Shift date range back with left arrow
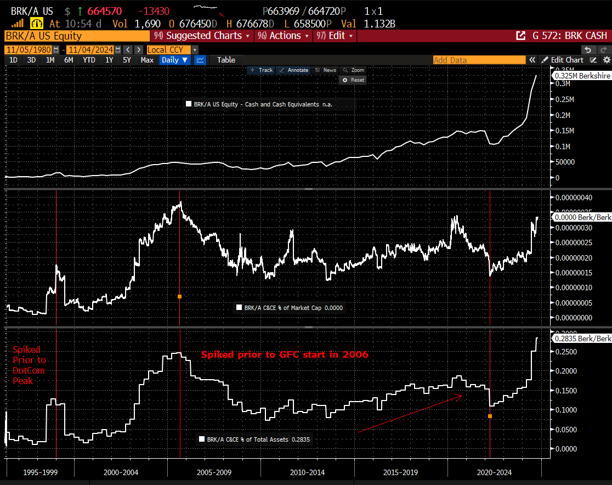 pyautogui.click(x=128, y=50)
